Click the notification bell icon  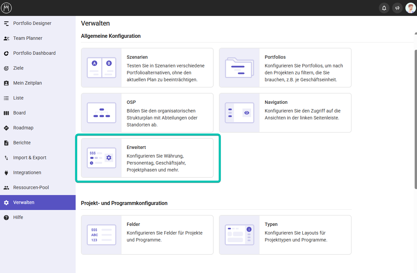(384, 8)
